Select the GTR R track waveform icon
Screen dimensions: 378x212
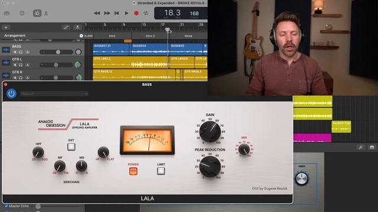6,75
